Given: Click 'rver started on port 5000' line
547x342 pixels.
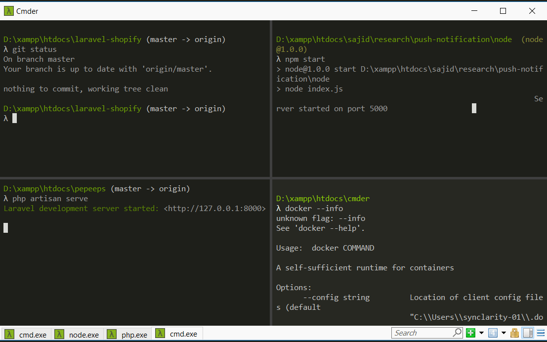Looking at the screenshot, I should point(332,109).
